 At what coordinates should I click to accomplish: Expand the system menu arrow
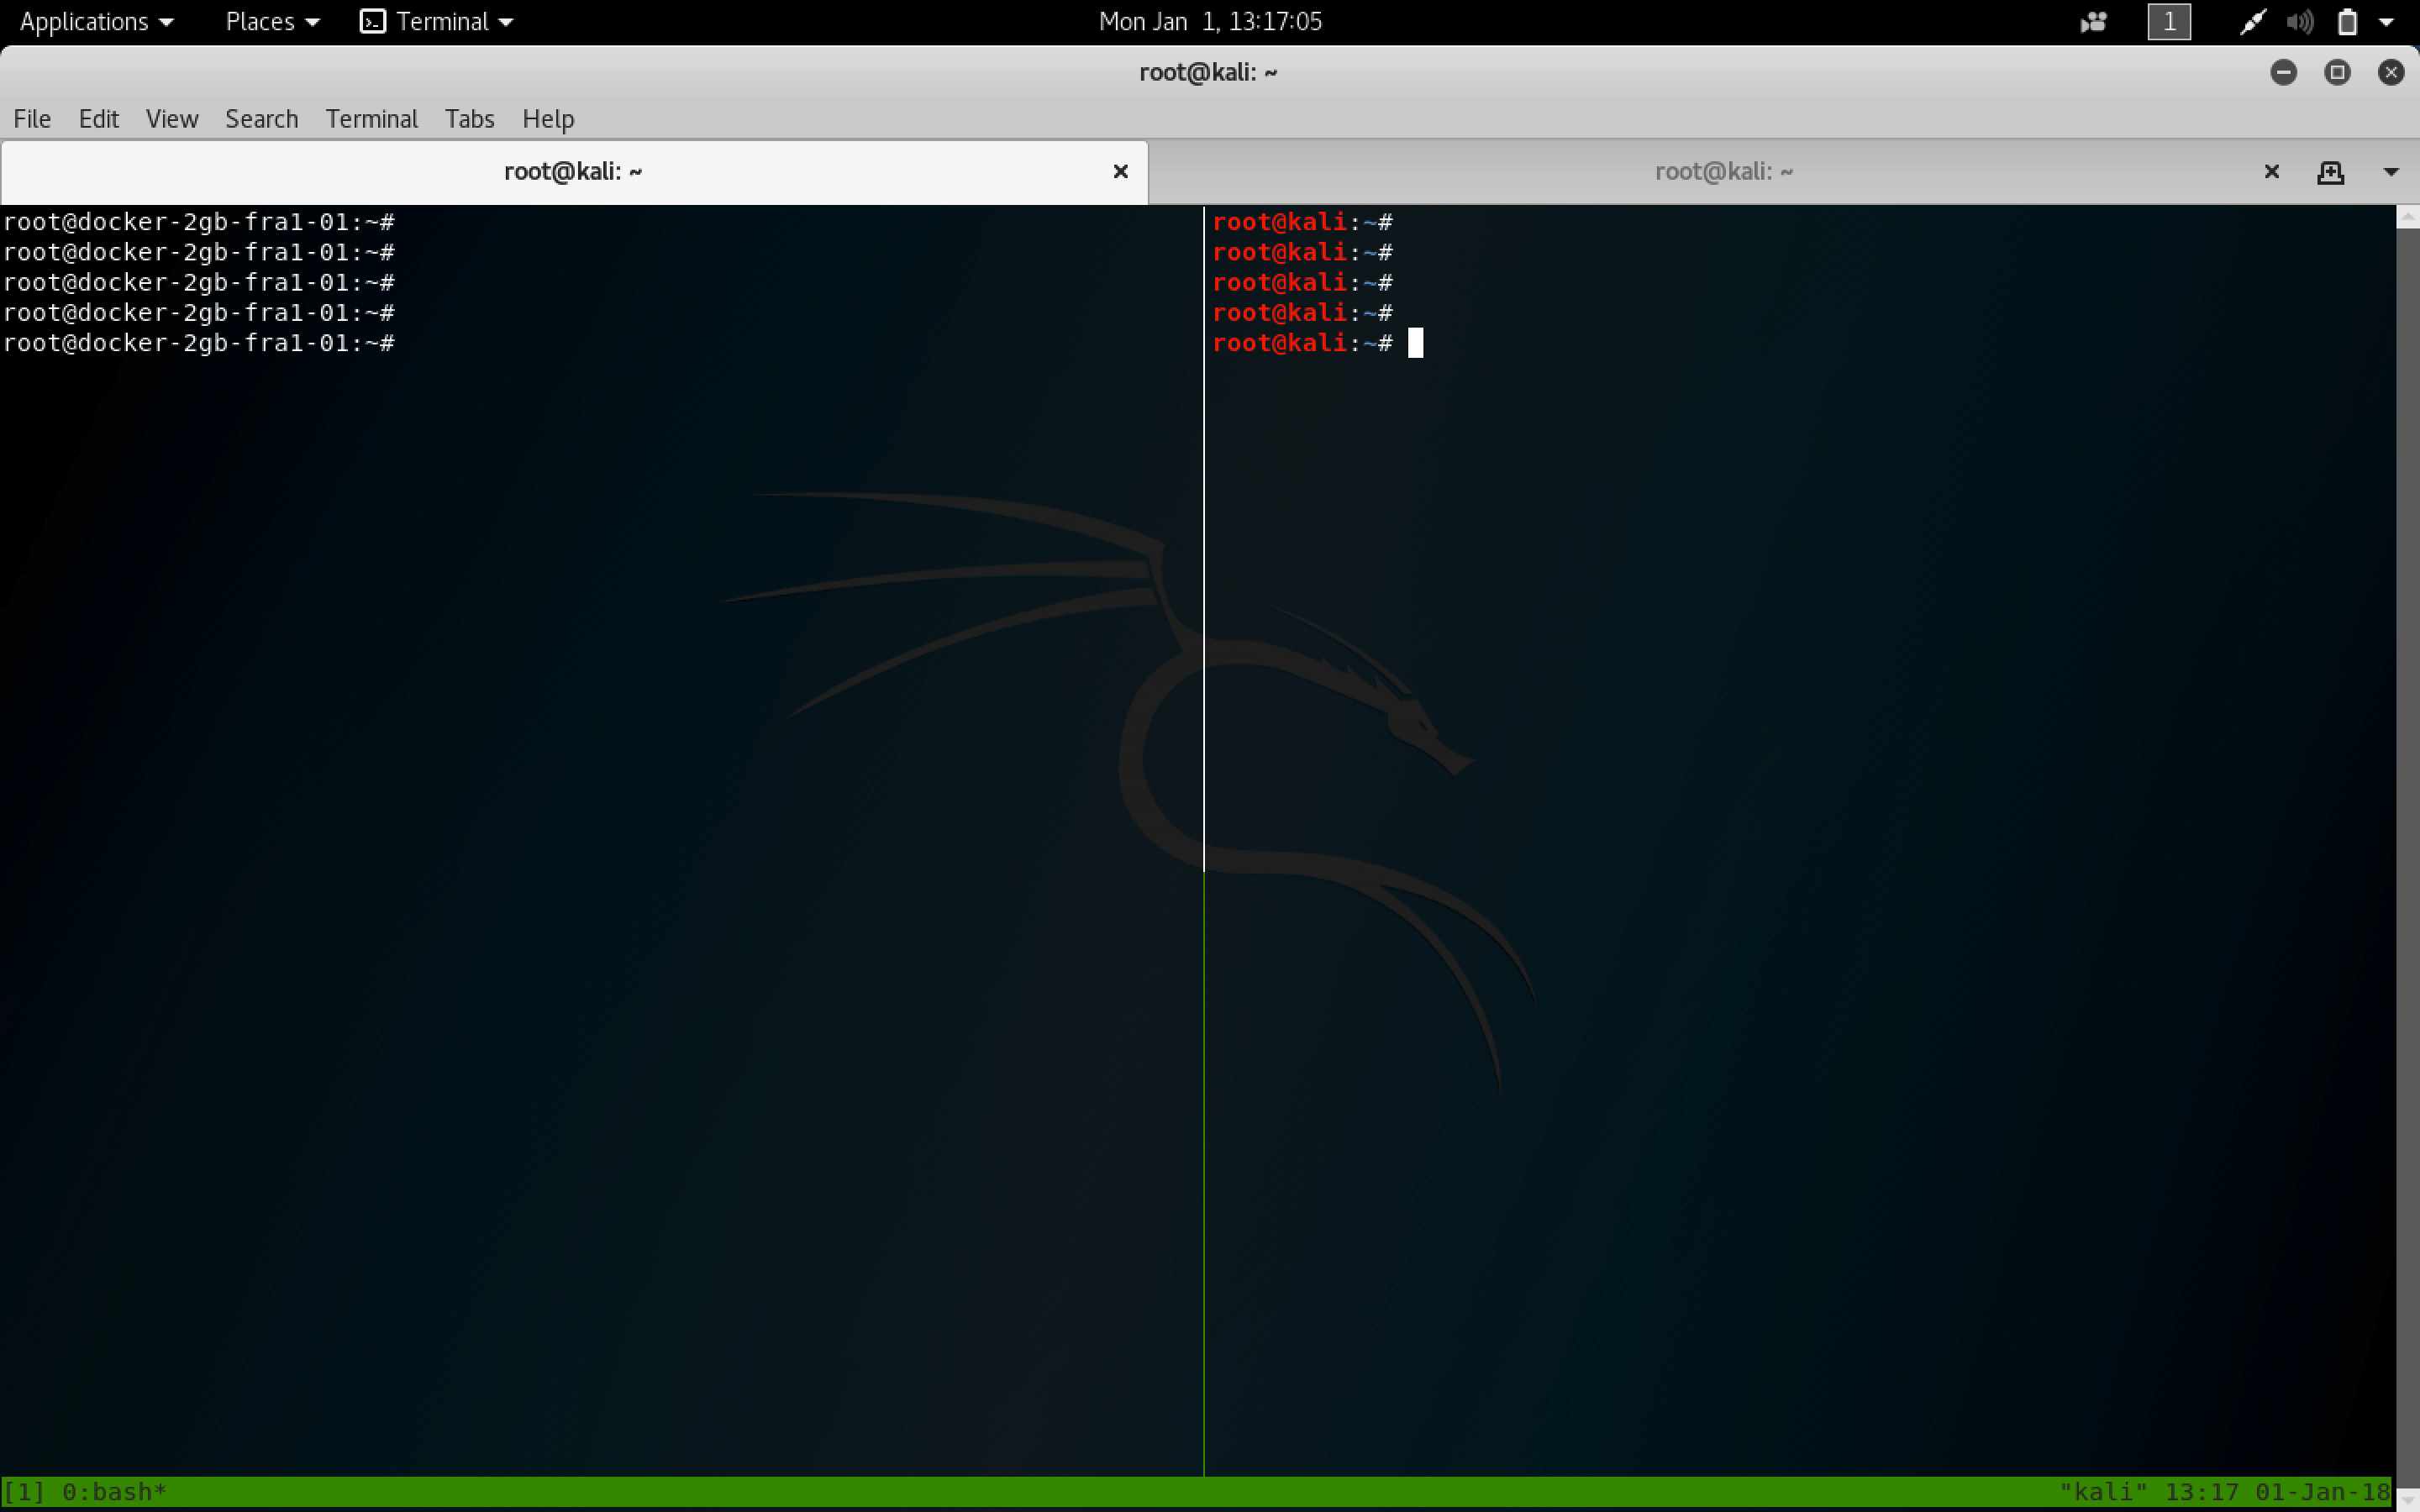click(2387, 22)
